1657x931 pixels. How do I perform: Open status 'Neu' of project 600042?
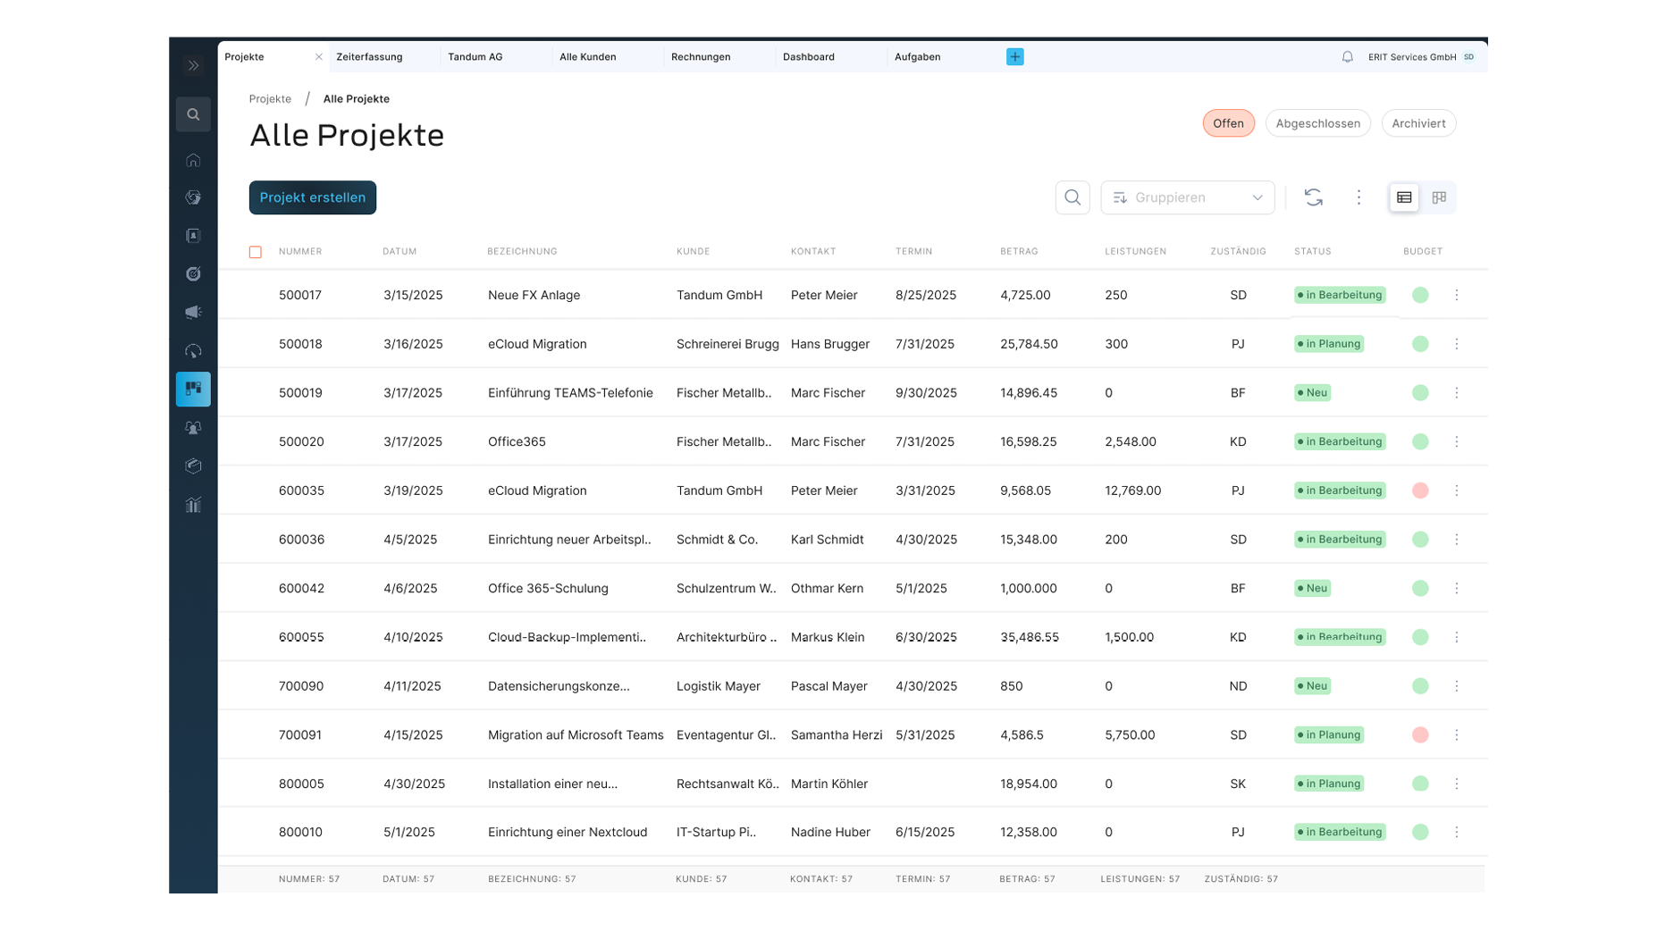tap(1312, 589)
